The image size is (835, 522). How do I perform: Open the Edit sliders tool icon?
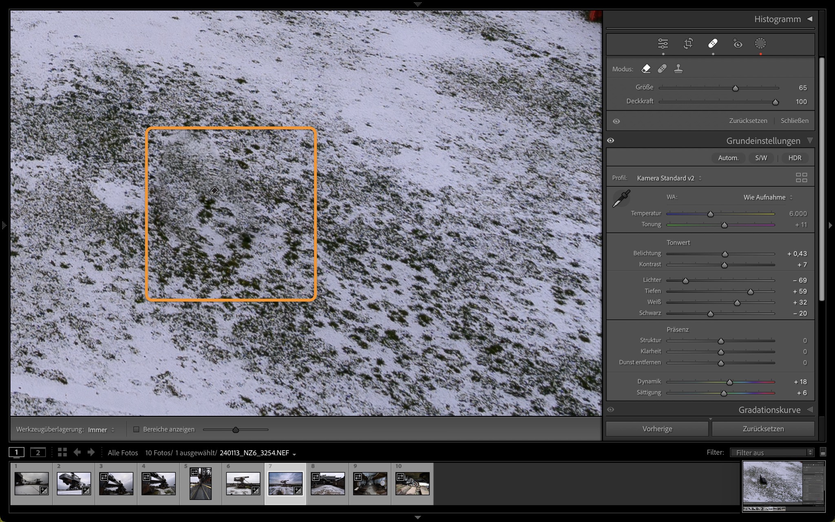pyautogui.click(x=663, y=44)
